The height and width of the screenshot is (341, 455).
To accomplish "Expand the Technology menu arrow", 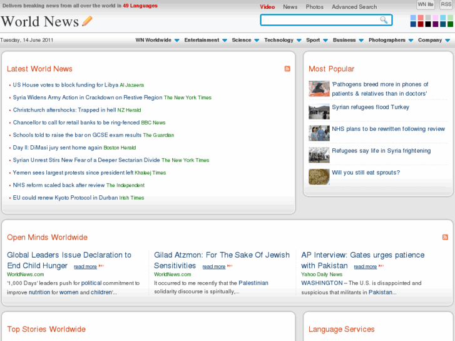I will [x=299, y=40].
